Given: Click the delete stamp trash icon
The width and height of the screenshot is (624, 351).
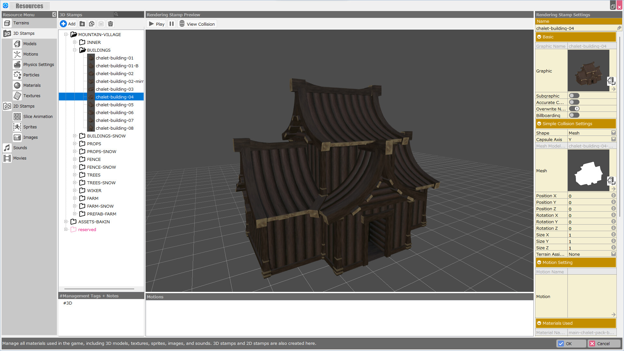Looking at the screenshot, I should (110, 23).
